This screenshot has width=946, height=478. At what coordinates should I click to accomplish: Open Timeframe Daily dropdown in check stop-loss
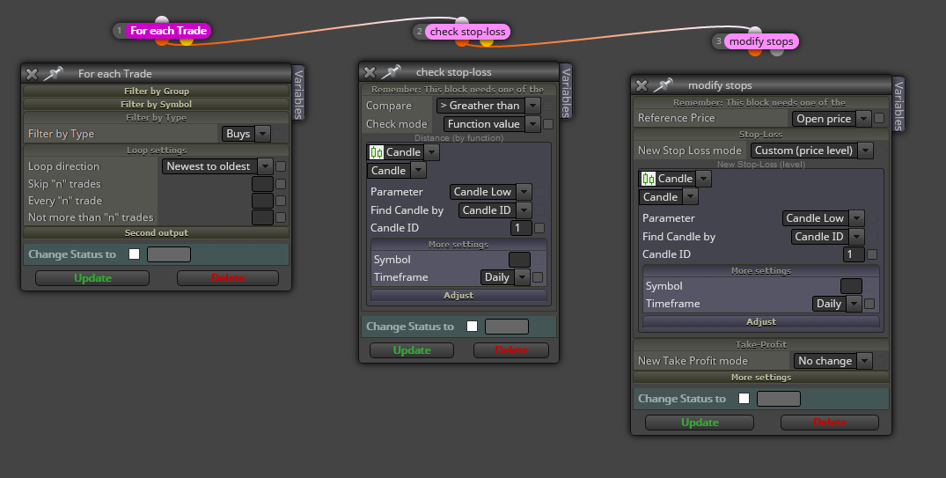click(x=505, y=277)
